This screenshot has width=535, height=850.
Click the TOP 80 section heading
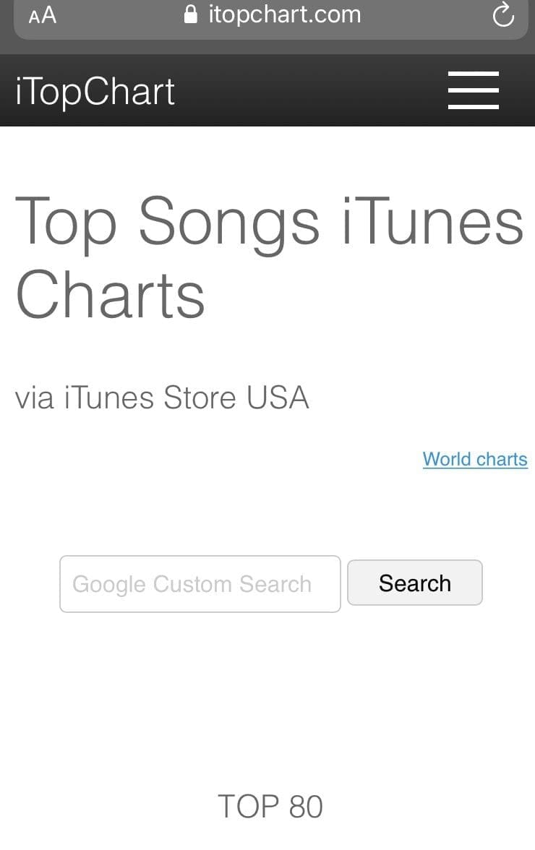[x=270, y=806]
